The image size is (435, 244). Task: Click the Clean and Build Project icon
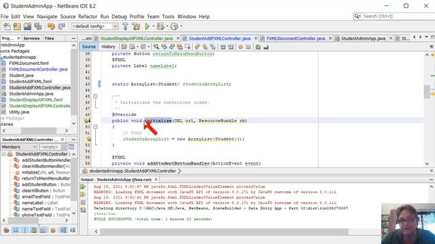pyautogui.click(x=136, y=26)
